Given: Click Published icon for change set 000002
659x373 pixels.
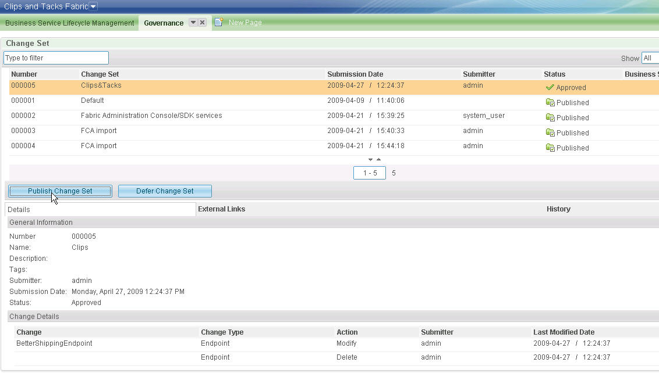Looking at the screenshot, I should coord(550,118).
